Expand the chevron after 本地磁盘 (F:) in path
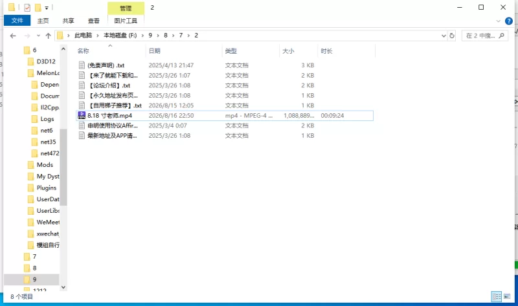Viewport: 518px width, 306px height. point(142,36)
